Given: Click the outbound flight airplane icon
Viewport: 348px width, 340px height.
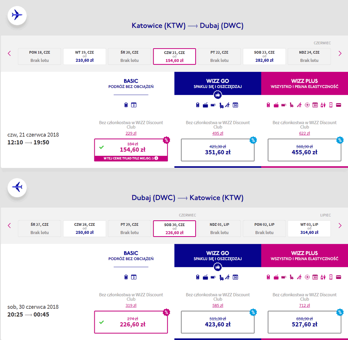Looking at the screenshot, I should click(x=17, y=15).
